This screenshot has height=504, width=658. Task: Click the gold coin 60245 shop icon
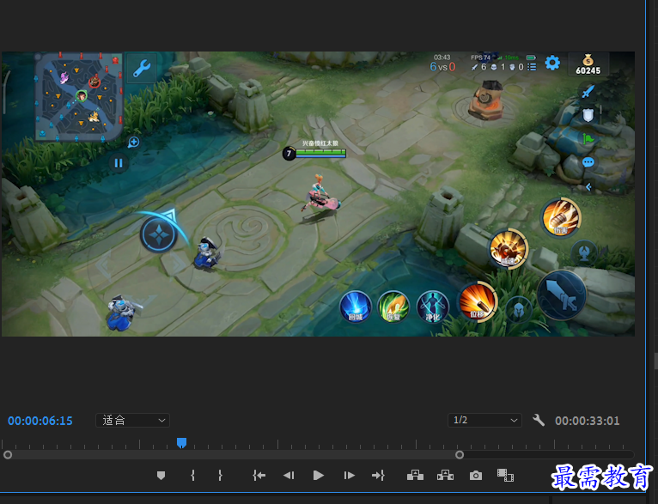588,64
